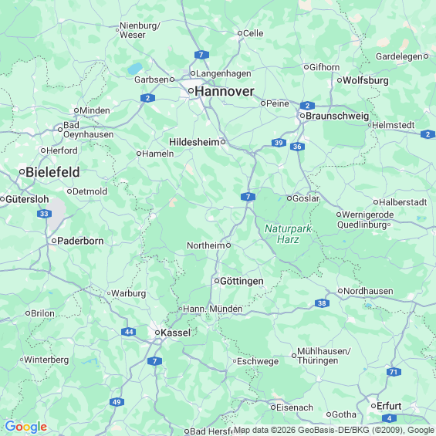Click the Map data copyright text
436x436 pixels.
tap(334, 430)
